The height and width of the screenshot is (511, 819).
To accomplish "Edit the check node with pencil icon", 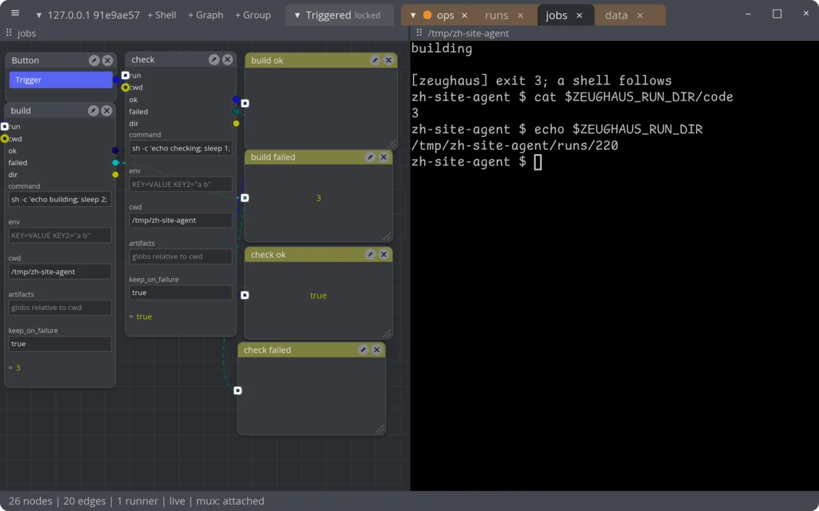I will click(214, 60).
